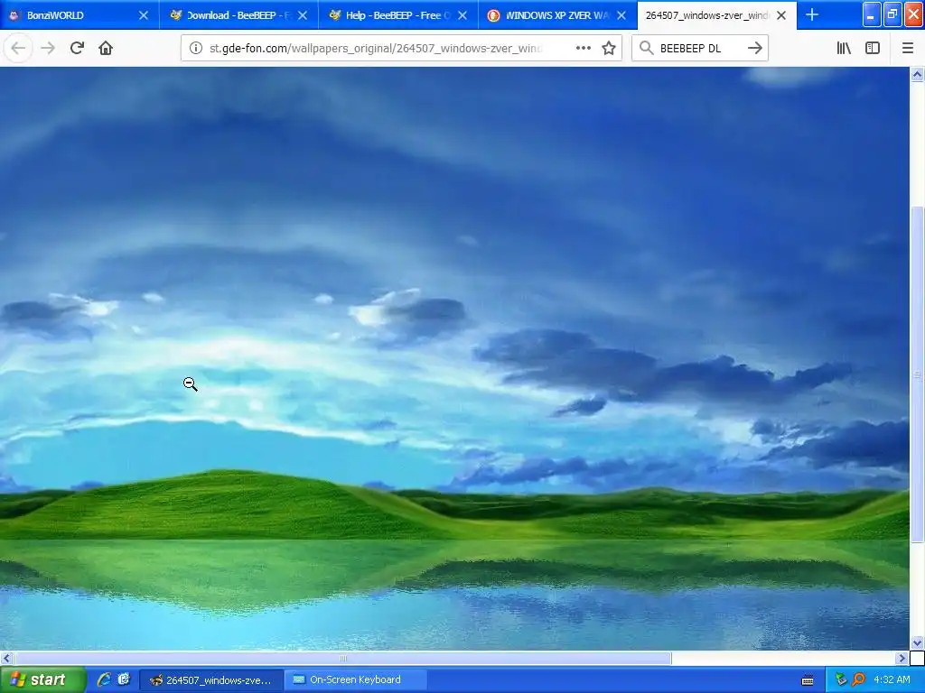Click the 4:32 AM taskbar clock
This screenshot has width=925, height=693.
(892, 680)
